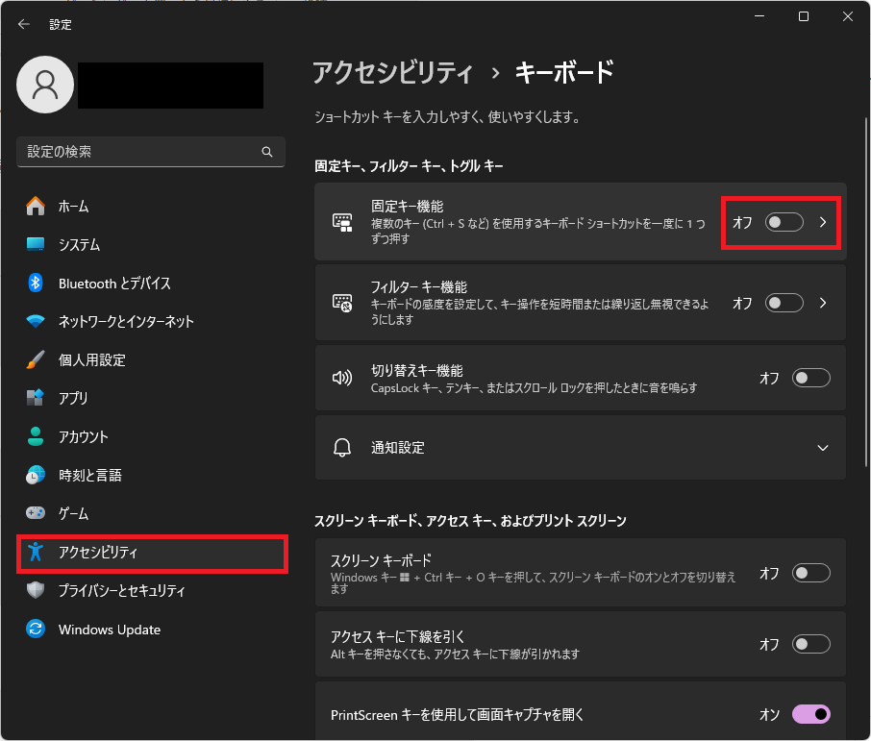Click the アクセシビリティ breadcrumb link
Image resolution: width=871 pixels, height=741 pixels.
(x=392, y=72)
